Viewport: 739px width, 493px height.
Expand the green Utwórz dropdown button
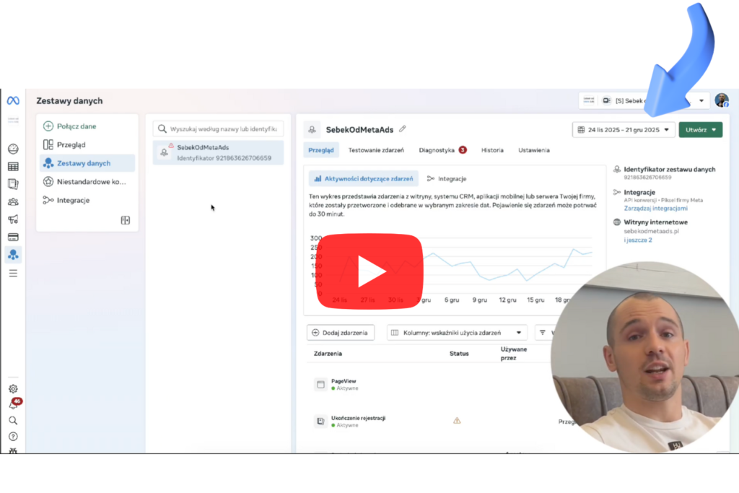[x=700, y=129]
